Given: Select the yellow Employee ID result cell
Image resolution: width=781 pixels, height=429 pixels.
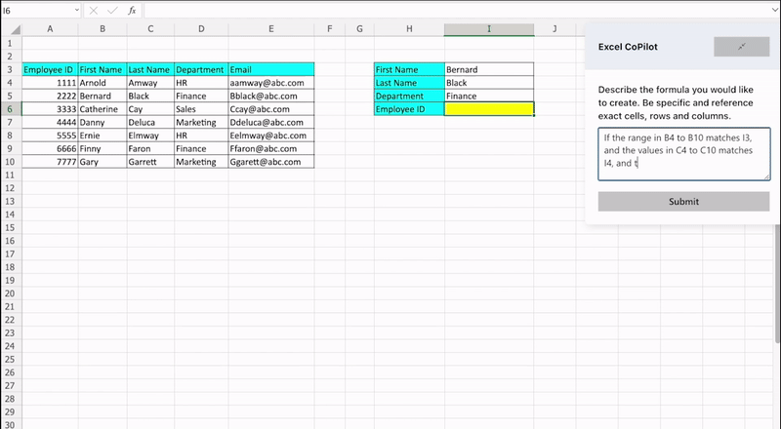Looking at the screenshot, I should [x=488, y=110].
